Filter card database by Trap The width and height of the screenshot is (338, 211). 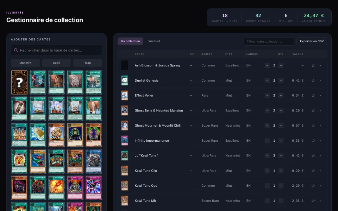[x=88, y=63]
